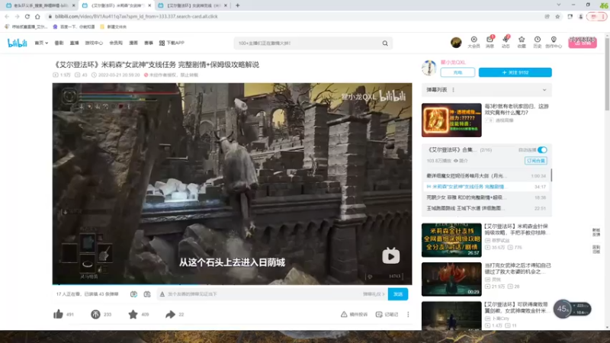
Task: Click the play icon inside the video
Action: pyautogui.click(x=390, y=256)
